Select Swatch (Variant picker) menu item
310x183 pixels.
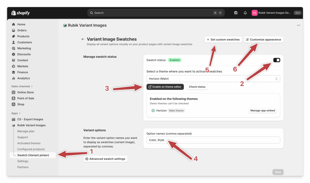(x=33, y=155)
